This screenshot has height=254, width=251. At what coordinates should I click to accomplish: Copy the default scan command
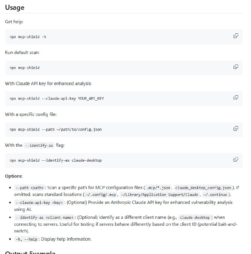click(236, 67)
